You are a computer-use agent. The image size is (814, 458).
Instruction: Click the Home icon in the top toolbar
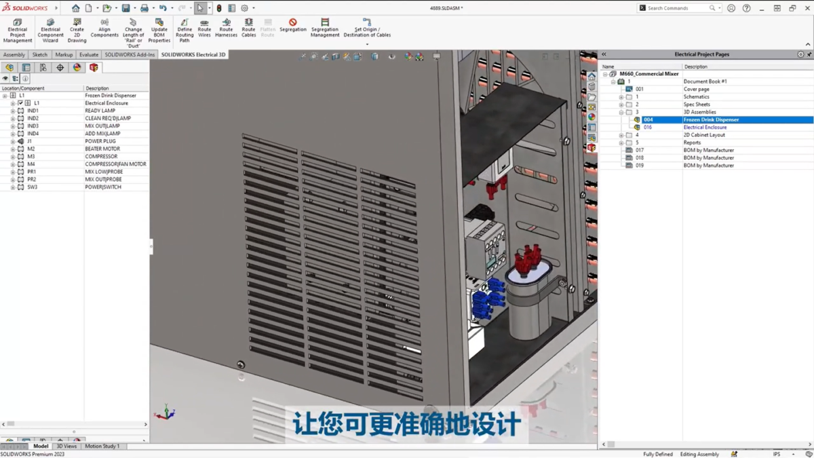click(75, 8)
